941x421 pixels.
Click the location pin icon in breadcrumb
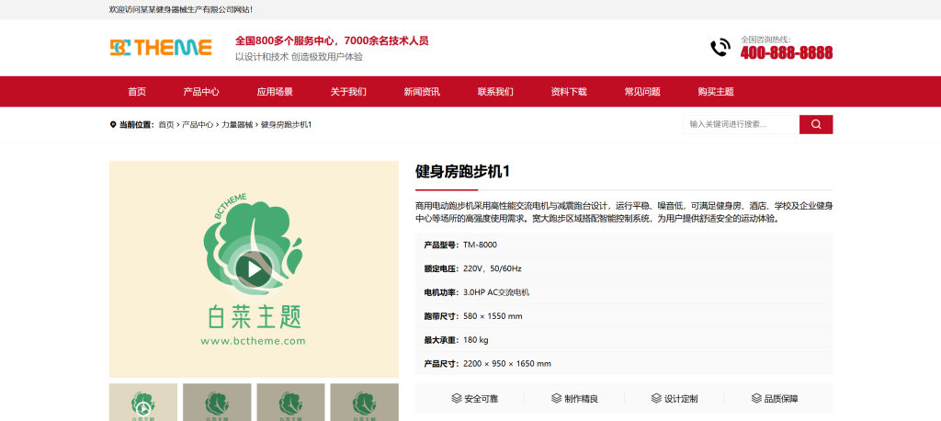(x=113, y=125)
